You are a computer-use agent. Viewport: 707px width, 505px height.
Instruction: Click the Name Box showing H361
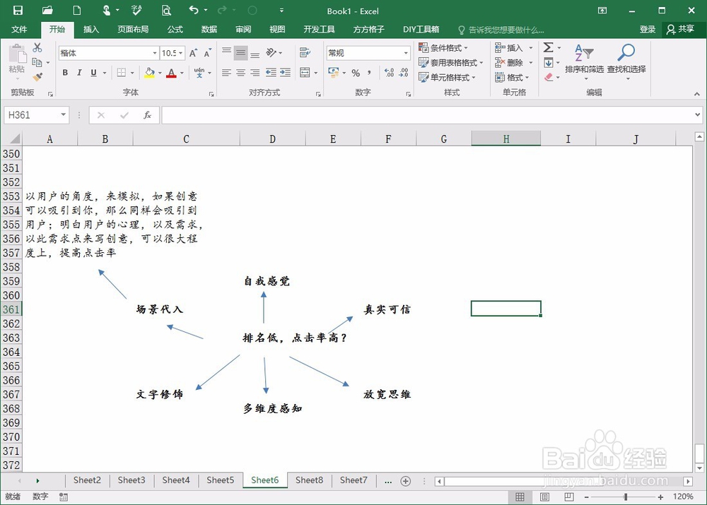(36, 115)
